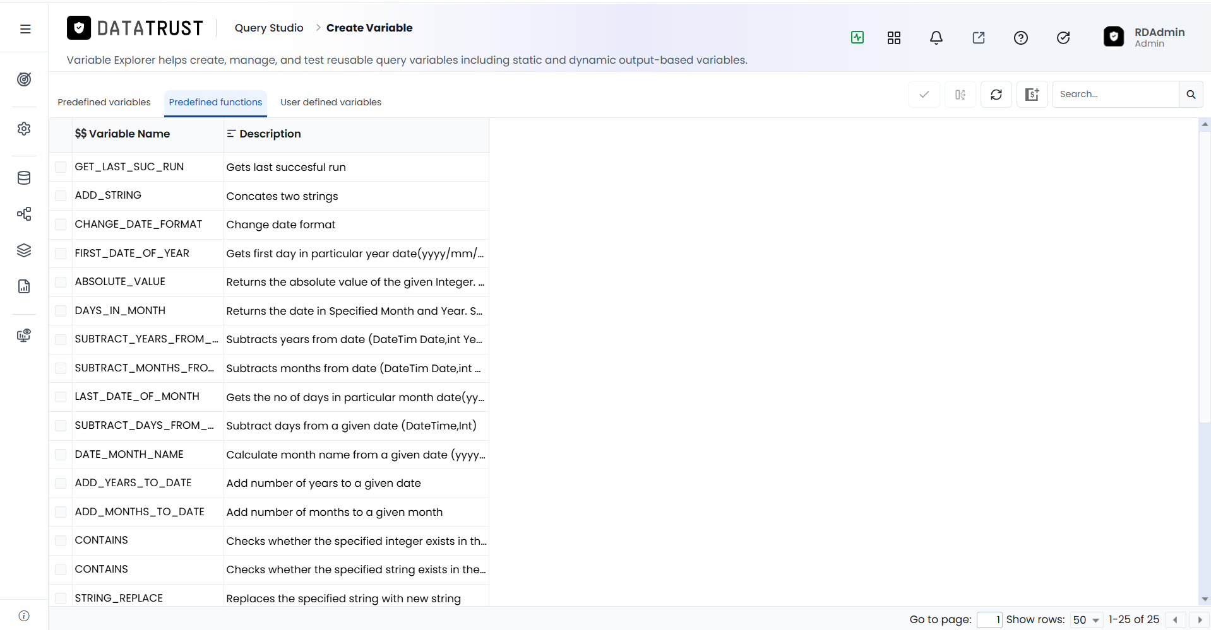Tick the ADD_STRING row checkbox
Viewport: 1211px width, 630px height.
click(x=61, y=195)
